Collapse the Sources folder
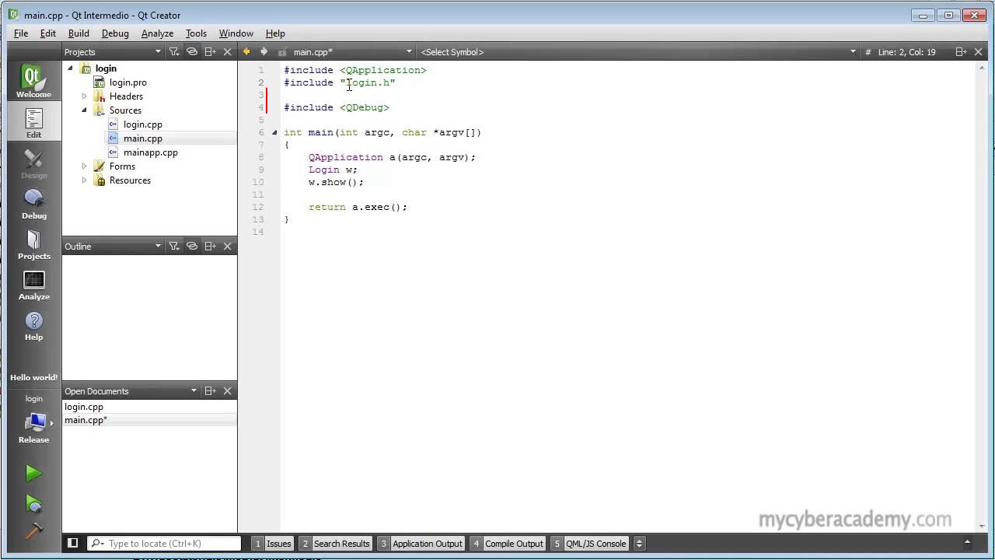This screenshot has height=560, width=995. tap(84, 110)
